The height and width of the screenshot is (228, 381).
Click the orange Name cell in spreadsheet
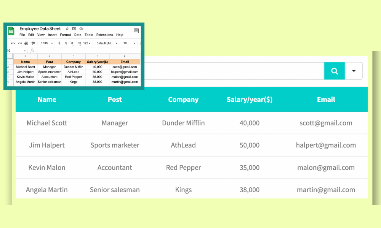click(x=25, y=62)
